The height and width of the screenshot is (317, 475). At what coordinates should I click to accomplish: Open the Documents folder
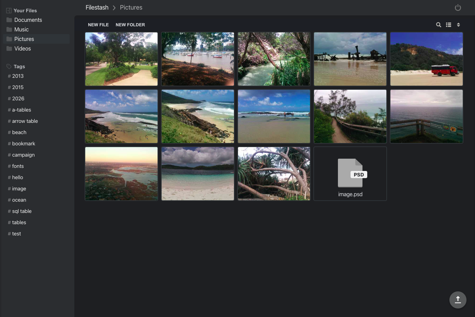36,20
